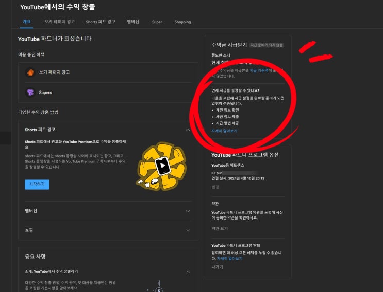Click the 보기 페이지 광고 benefit icon

[30, 72]
